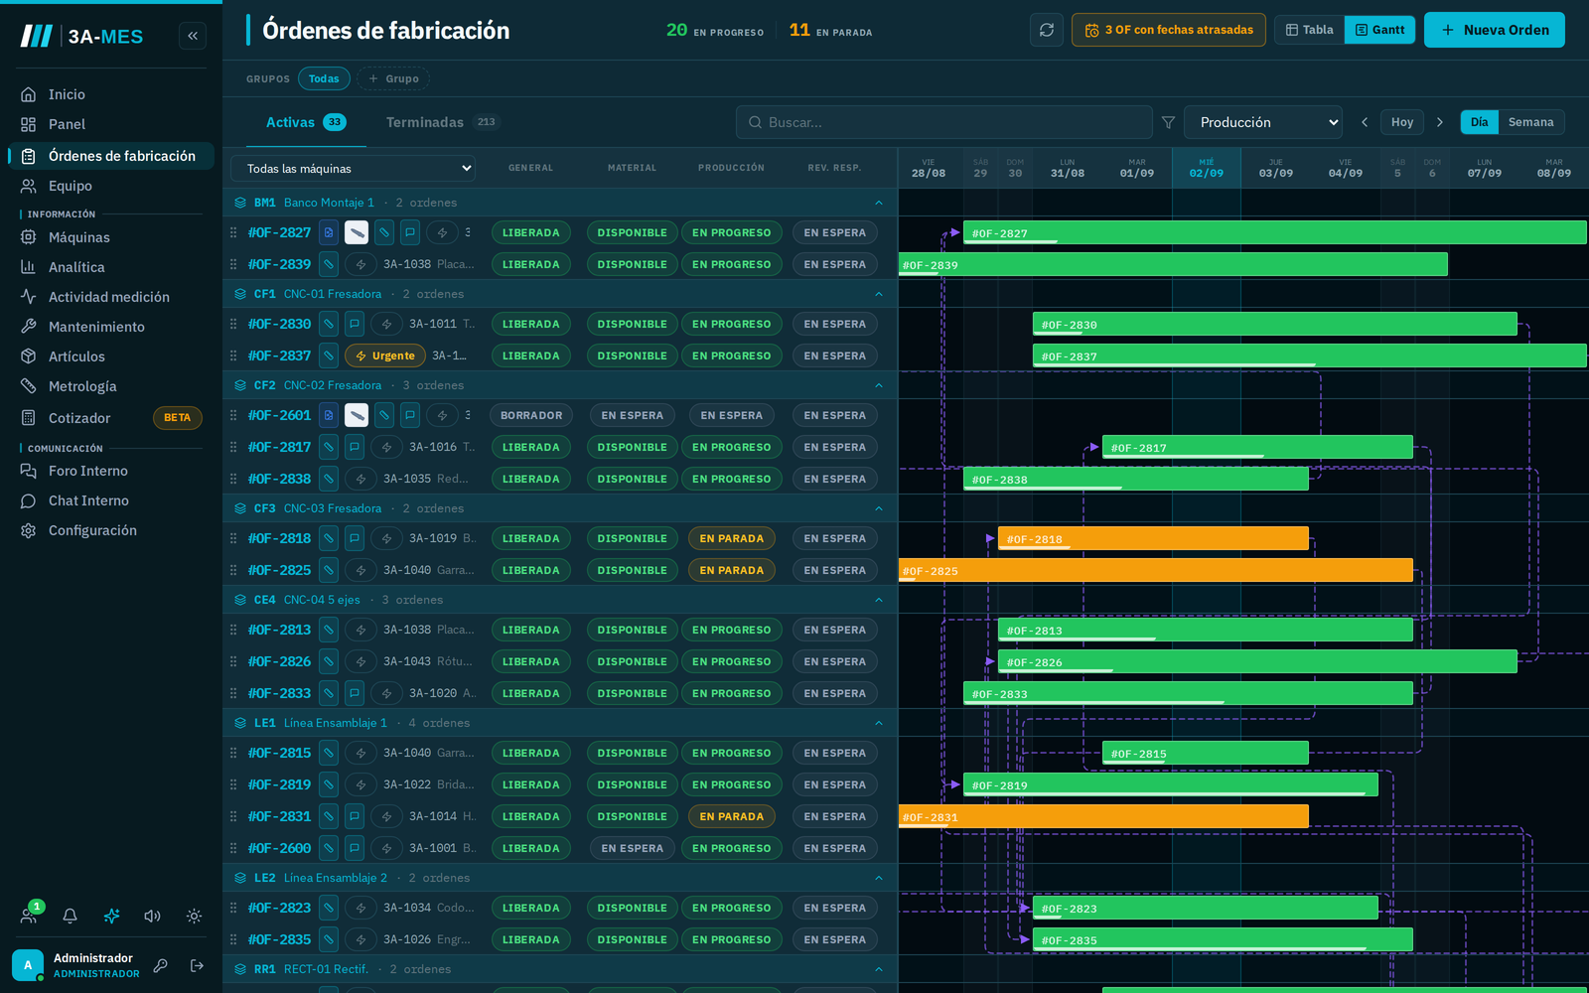Image resolution: width=1589 pixels, height=993 pixels.
Task: Collapse the CF1 CNC-01 Fresadora group
Action: (878, 294)
